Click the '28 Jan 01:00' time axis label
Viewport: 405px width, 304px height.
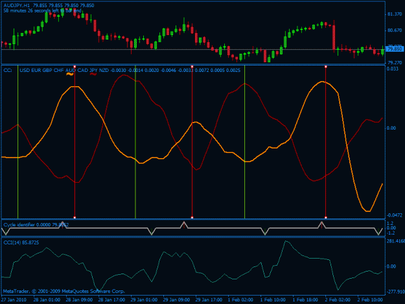pos(47,300)
